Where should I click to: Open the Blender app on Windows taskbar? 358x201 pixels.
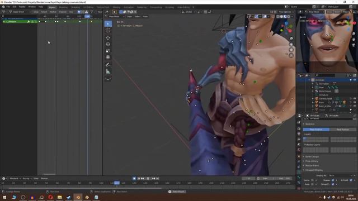(x=78, y=197)
